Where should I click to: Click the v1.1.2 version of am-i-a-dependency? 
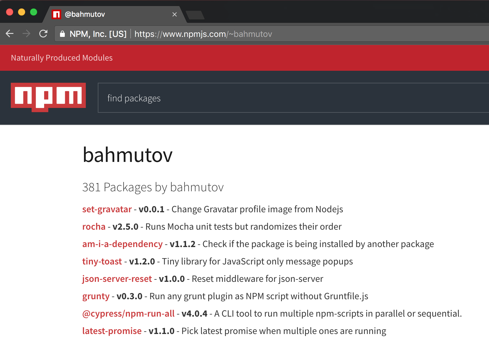[183, 244]
